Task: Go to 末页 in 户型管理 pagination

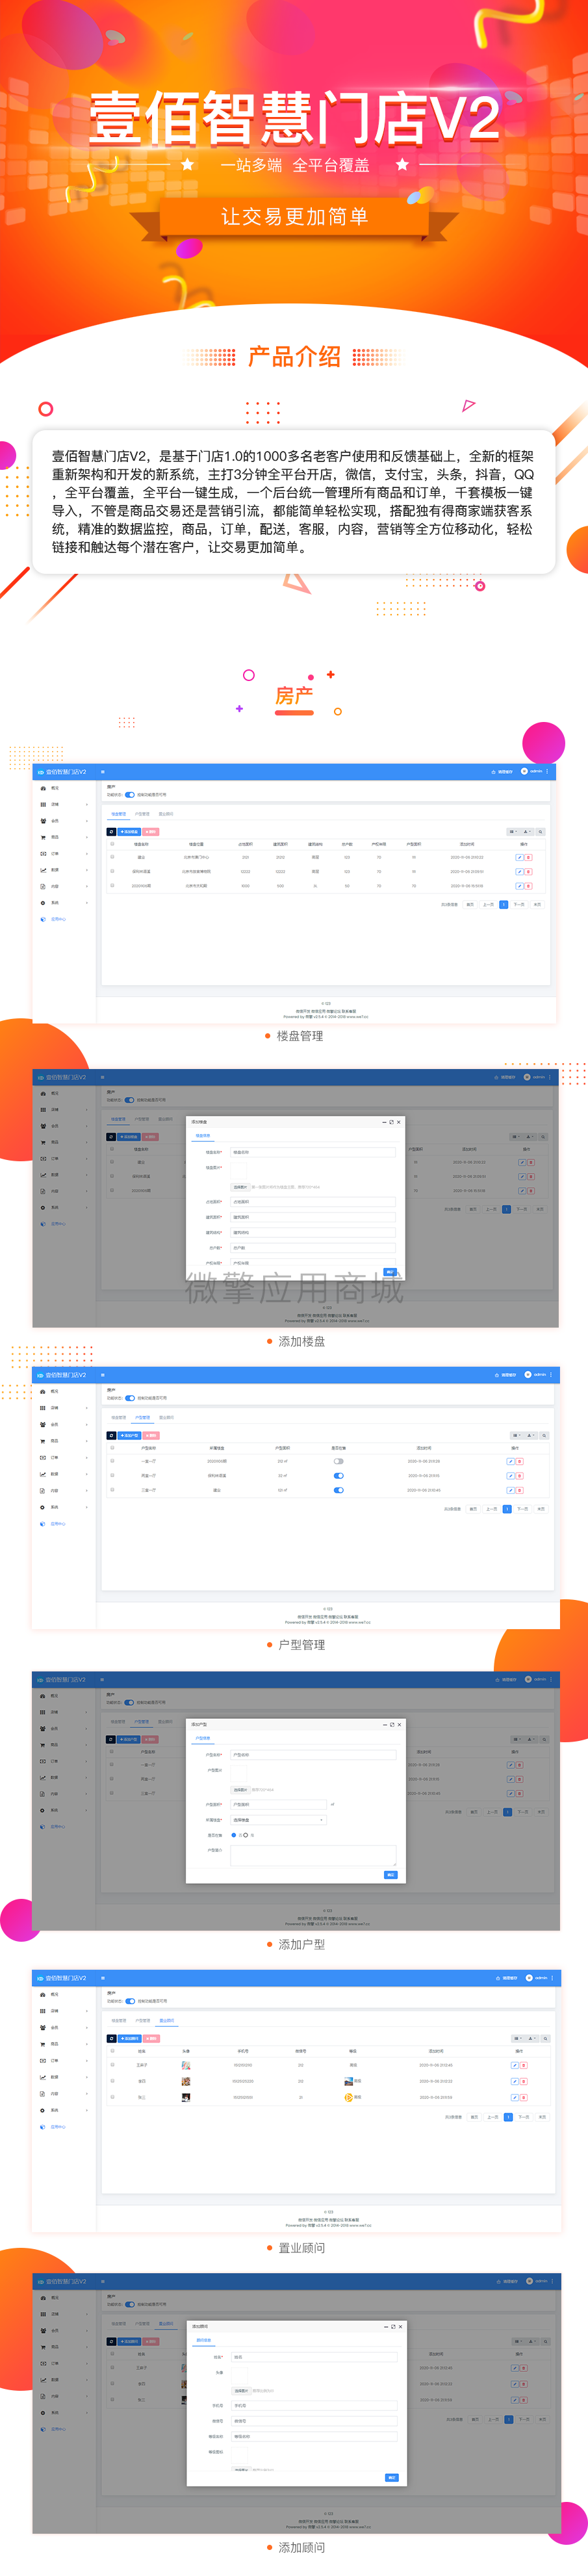Action: point(541,1508)
